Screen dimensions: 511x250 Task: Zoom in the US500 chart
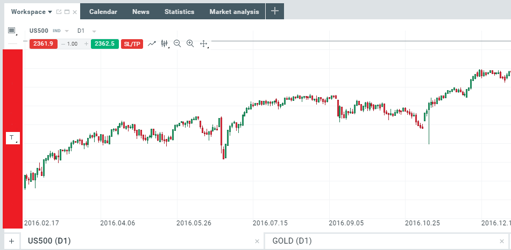pyautogui.click(x=190, y=43)
